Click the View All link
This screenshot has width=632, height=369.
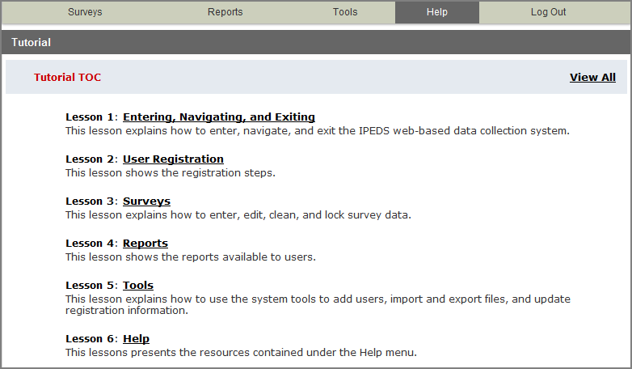(592, 78)
